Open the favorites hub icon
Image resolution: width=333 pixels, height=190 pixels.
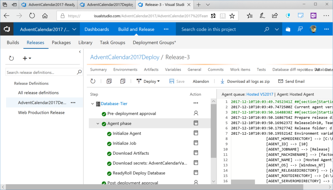250,16
